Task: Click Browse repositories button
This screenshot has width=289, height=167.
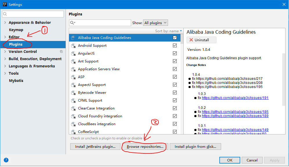Action: (x=145, y=146)
